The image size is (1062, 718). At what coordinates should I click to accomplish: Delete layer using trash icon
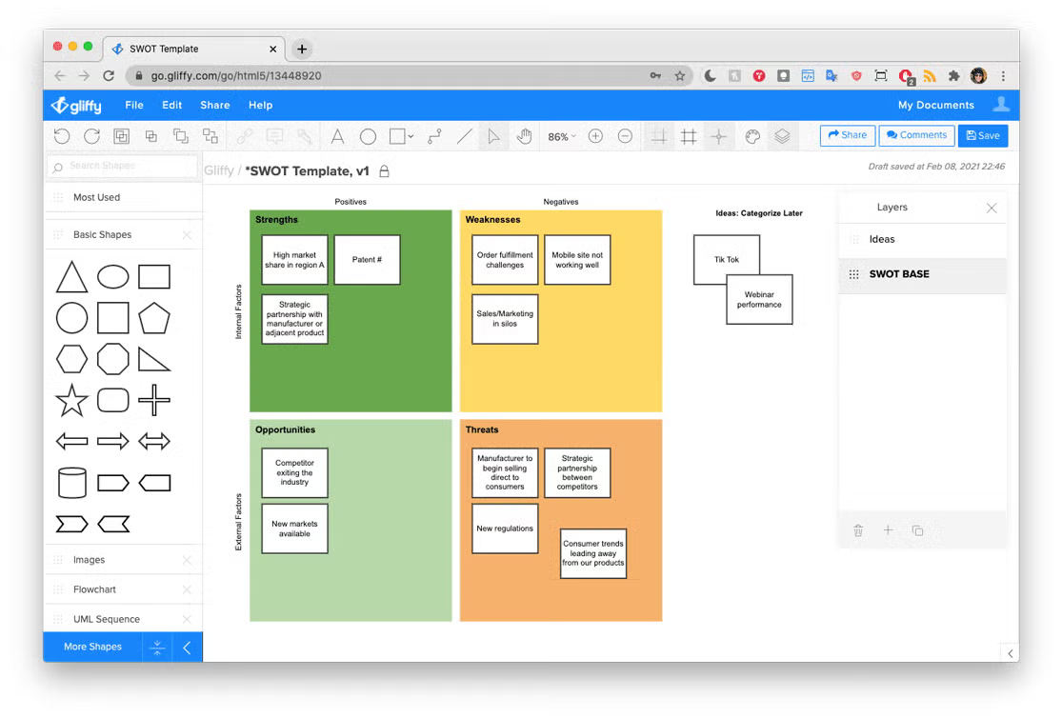pyautogui.click(x=858, y=530)
